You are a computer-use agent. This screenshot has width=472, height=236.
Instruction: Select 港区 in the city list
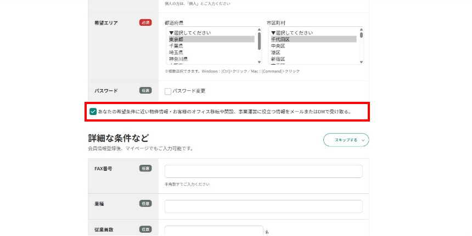[x=276, y=53]
